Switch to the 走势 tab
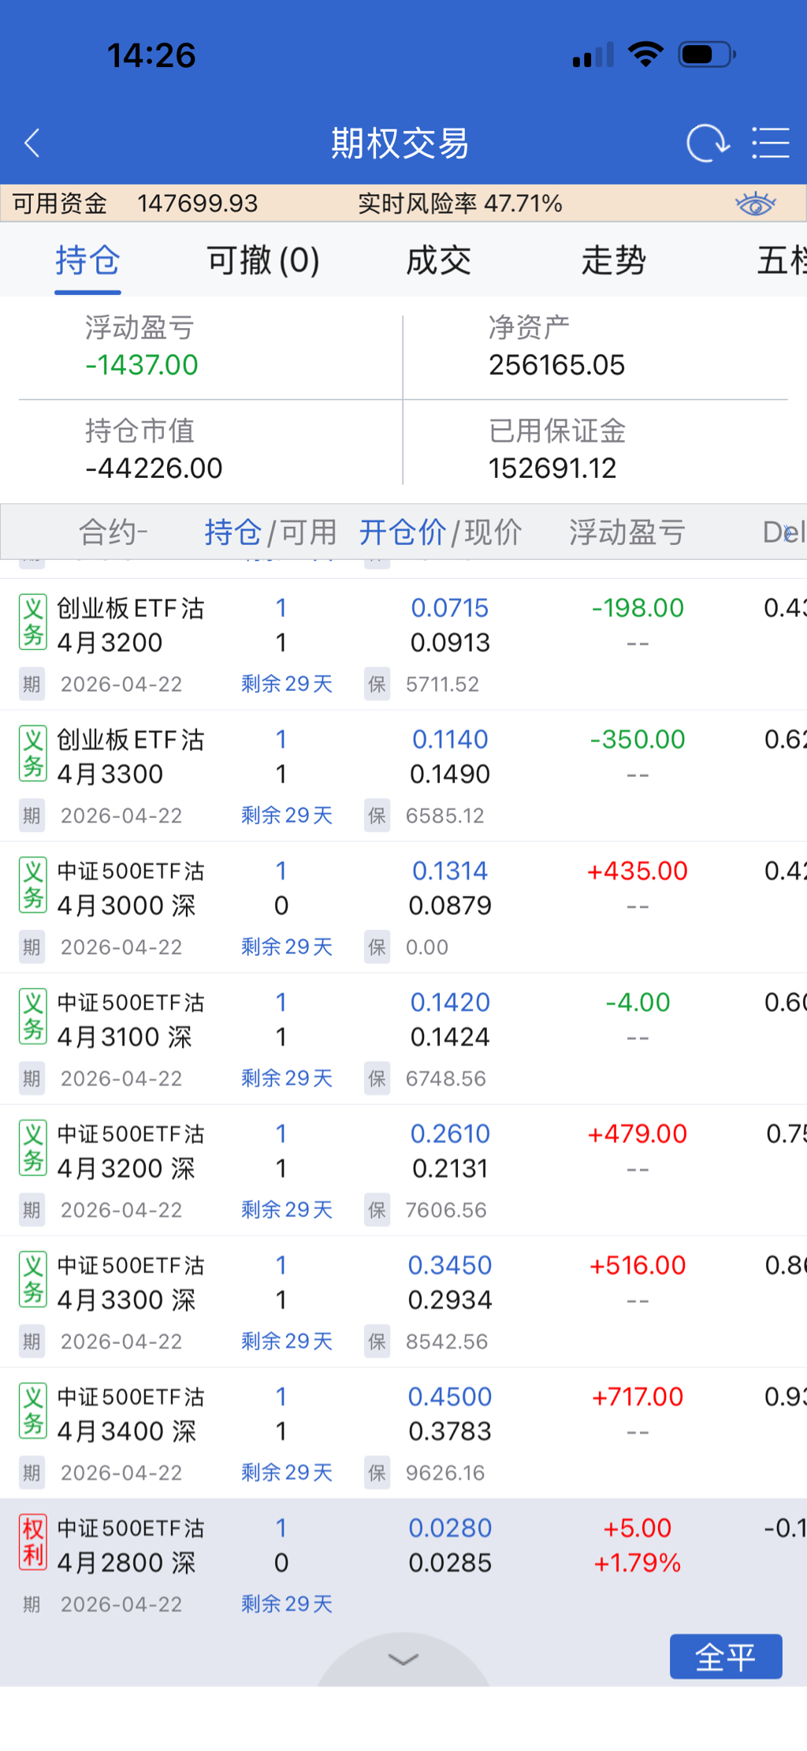The width and height of the screenshot is (807, 1751). [613, 260]
